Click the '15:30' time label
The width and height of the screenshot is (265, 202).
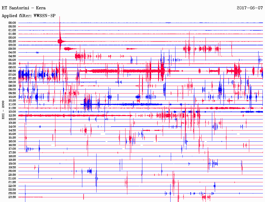click(12, 138)
